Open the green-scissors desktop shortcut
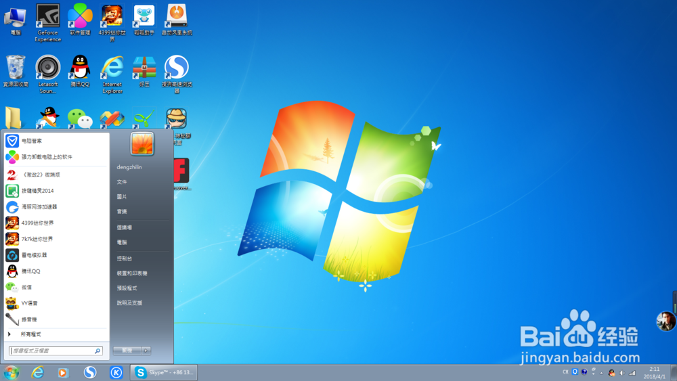This screenshot has width=677, height=381. pyautogui.click(x=144, y=118)
